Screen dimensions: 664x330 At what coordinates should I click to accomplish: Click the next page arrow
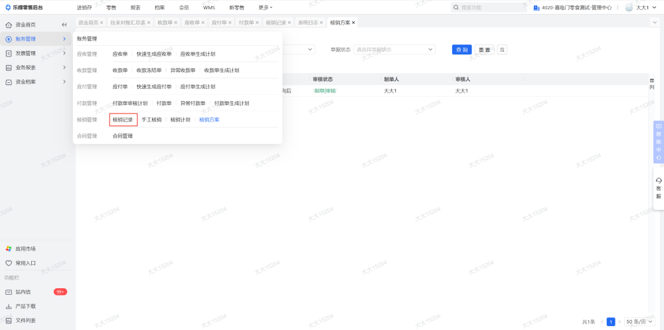620,322
